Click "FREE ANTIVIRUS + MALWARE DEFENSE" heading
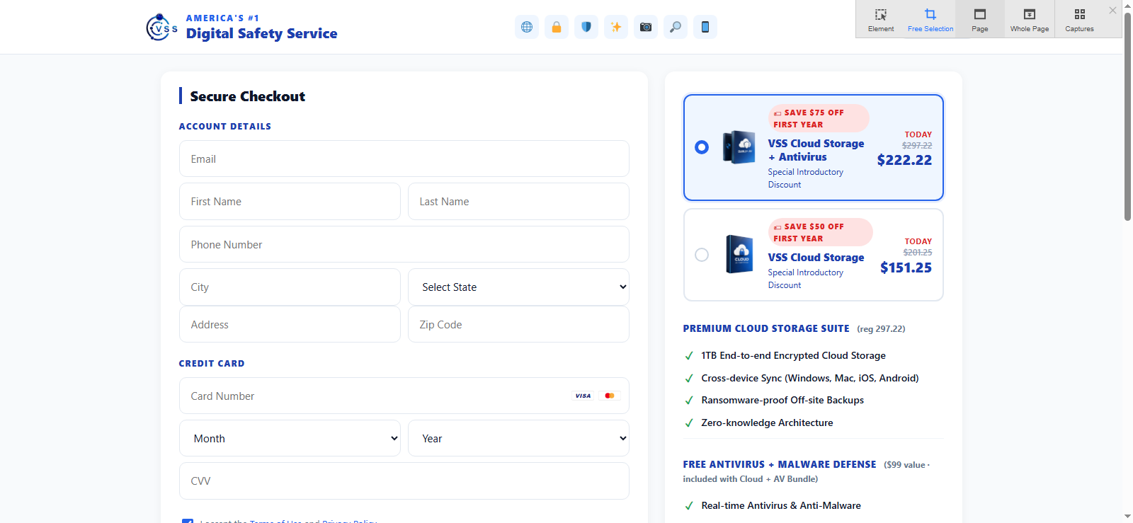 click(x=780, y=464)
